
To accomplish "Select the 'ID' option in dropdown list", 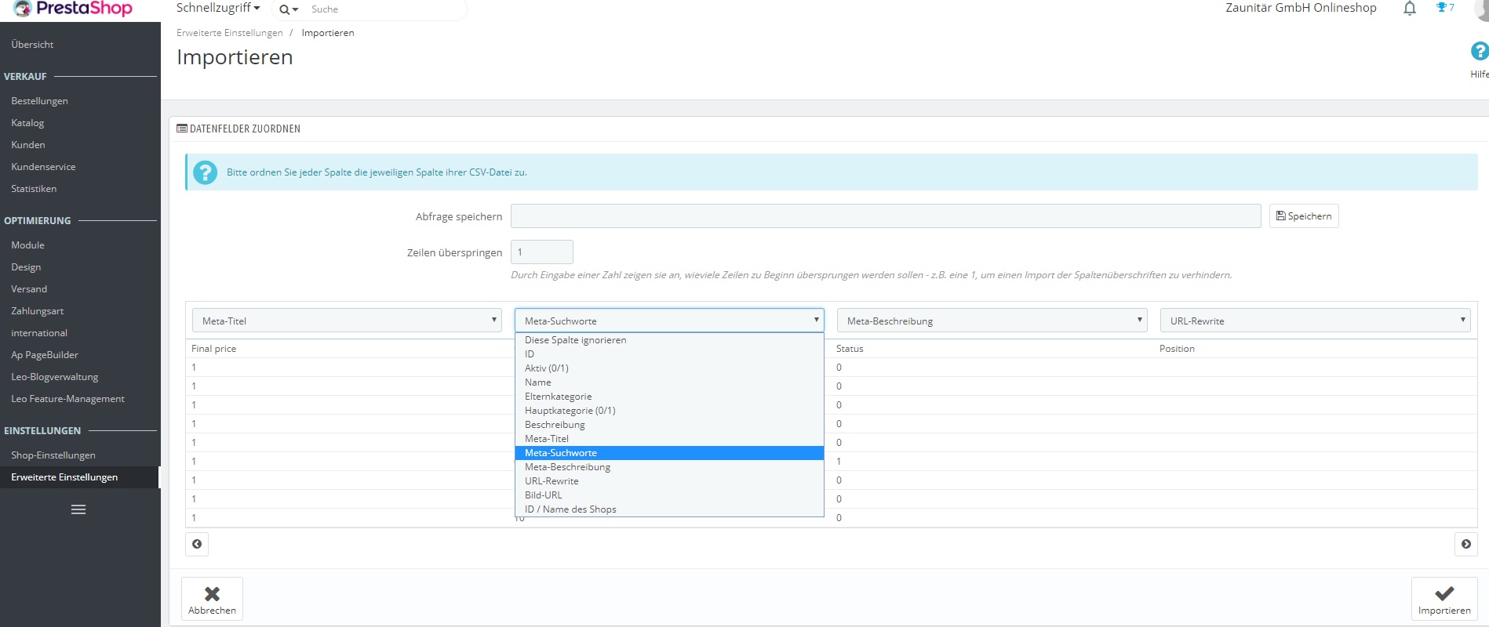I will (669, 354).
